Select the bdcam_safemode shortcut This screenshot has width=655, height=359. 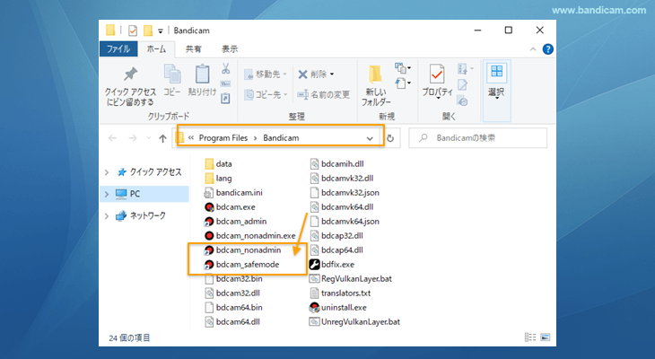[242, 265]
